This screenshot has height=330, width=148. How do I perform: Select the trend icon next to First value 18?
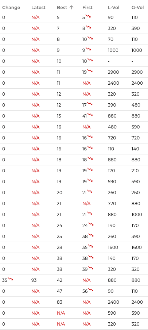tap(90, 158)
